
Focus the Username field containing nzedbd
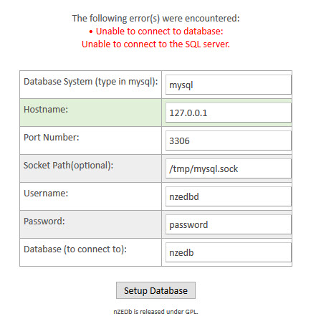[x=229, y=196]
